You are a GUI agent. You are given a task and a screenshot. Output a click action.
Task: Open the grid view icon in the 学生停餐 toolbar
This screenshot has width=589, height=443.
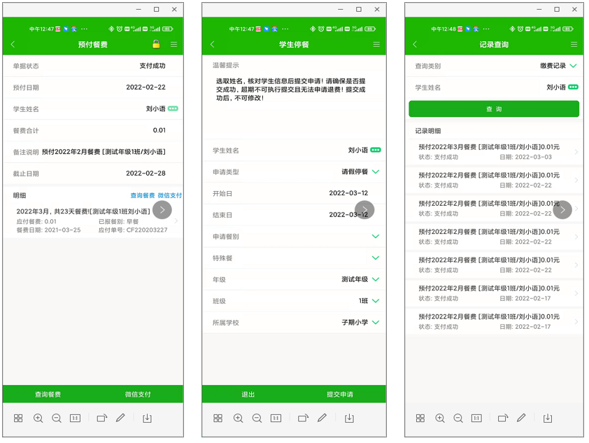coord(218,419)
